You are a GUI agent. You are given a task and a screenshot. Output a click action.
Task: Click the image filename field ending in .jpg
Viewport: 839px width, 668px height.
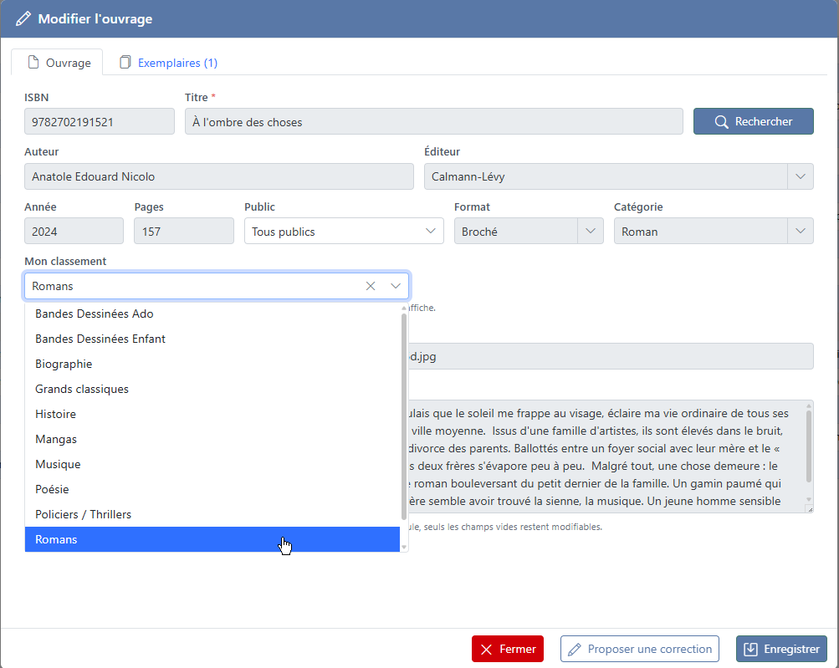(x=611, y=356)
